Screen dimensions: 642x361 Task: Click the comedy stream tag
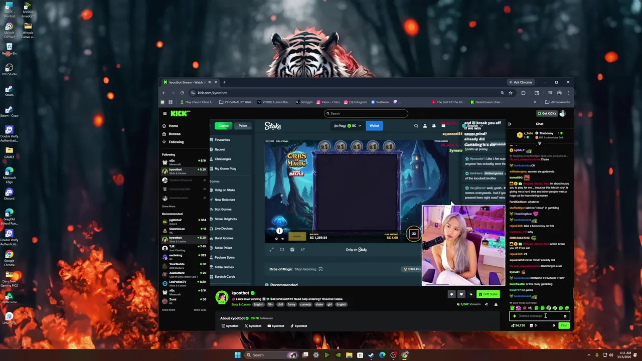(305, 304)
